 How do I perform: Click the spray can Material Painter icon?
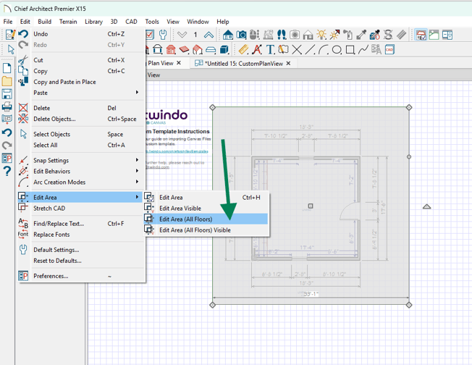click(348, 35)
